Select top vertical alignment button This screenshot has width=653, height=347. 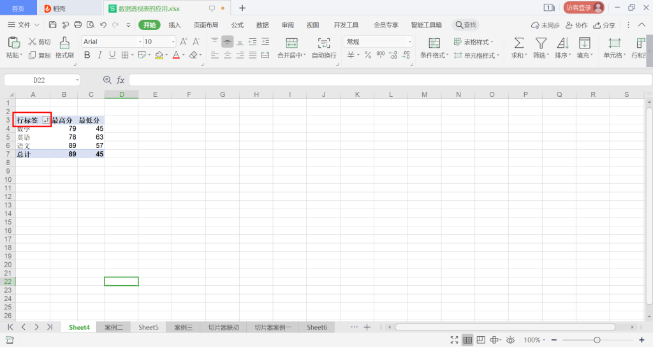pyautogui.click(x=214, y=41)
